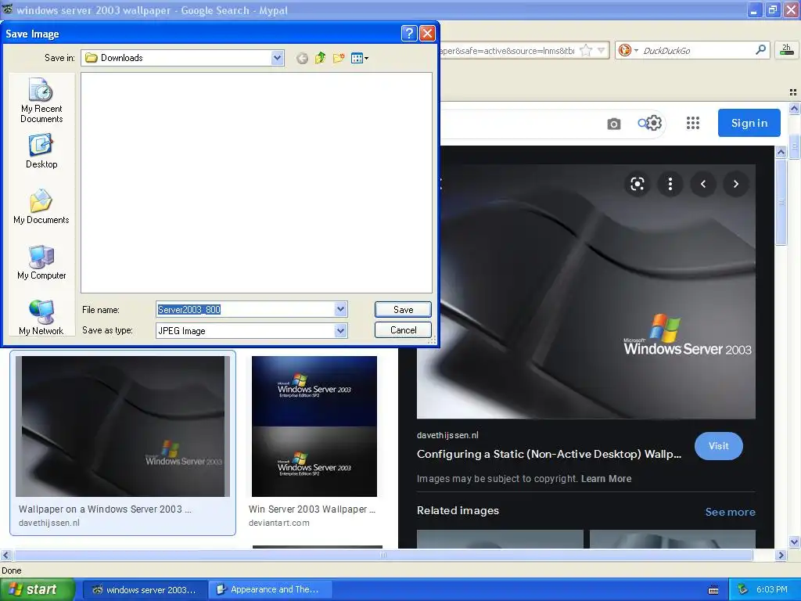Image resolution: width=801 pixels, height=601 pixels.
Task: Open Configuring a Static Wallpaper title link
Action: (x=548, y=454)
